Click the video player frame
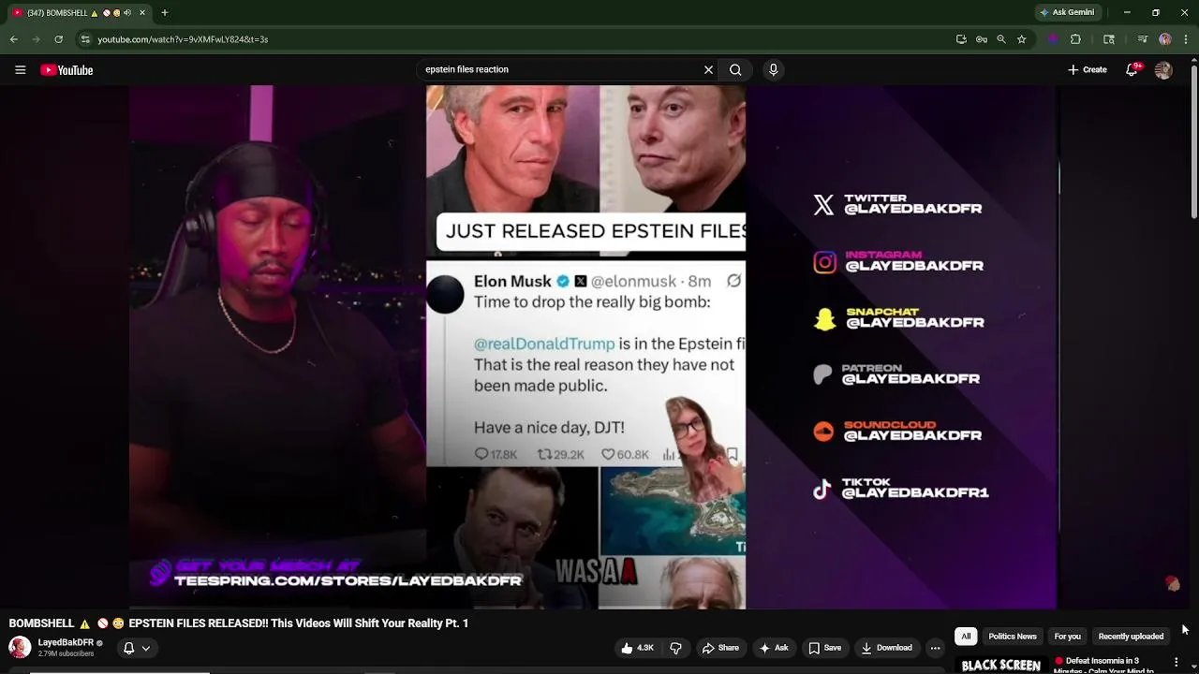The height and width of the screenshot is (674, 1199). click(x=594, y=347)
